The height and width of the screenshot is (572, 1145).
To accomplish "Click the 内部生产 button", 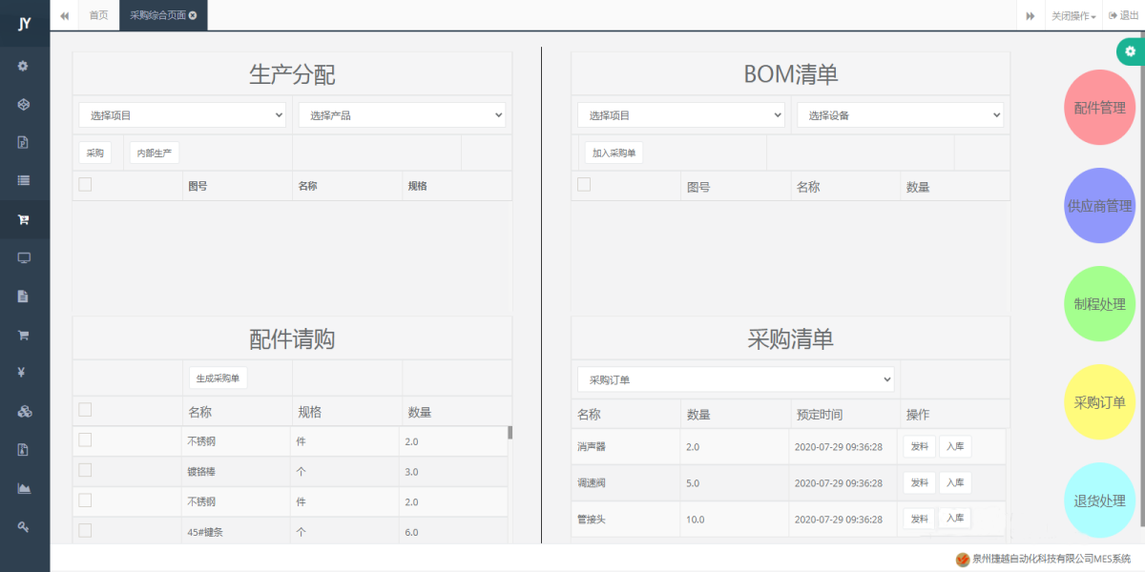I will click(x=155, y=153).
